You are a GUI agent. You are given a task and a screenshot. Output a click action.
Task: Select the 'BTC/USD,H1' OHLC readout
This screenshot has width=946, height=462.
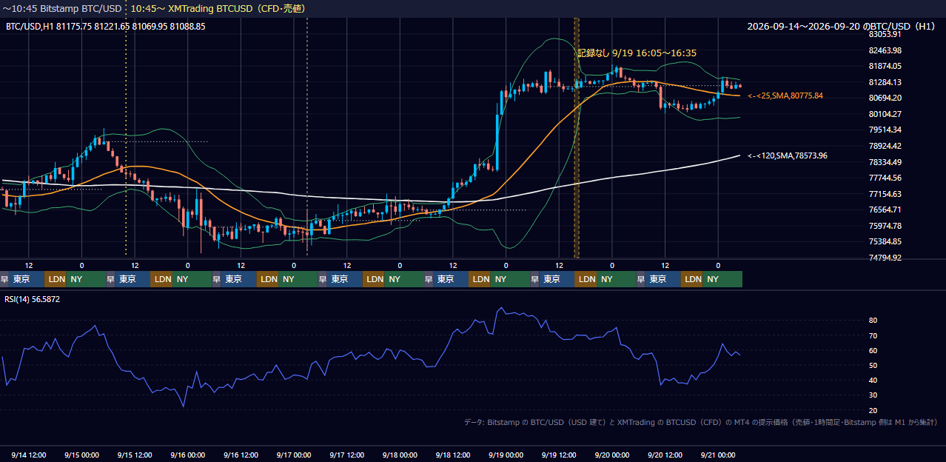coord(106,26)
